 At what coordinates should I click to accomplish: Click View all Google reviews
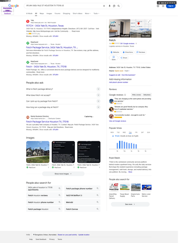point(118,121)
